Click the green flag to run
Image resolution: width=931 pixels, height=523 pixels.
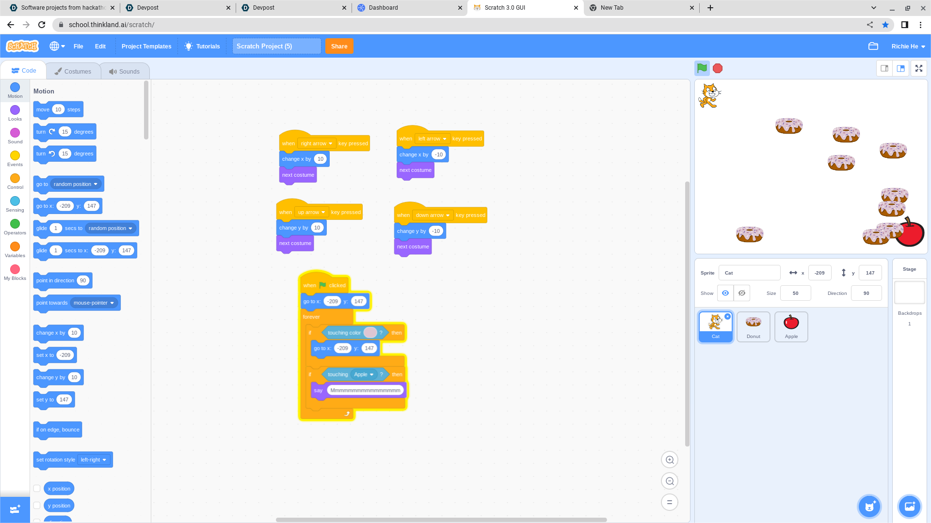pyautogui.click(x=702, y=68)
